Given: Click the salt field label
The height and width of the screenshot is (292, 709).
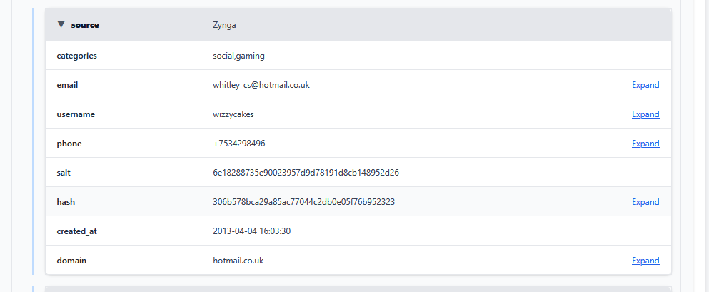Looking at the screenshot, I should [64, 173].
